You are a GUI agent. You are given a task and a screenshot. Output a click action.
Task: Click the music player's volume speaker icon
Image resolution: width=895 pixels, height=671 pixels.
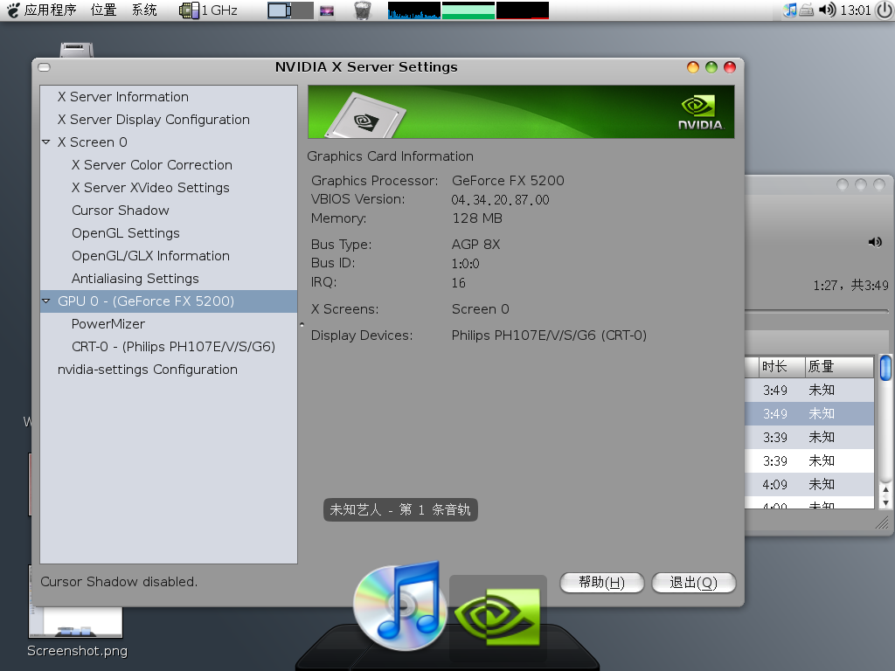[x=875, y=243]
